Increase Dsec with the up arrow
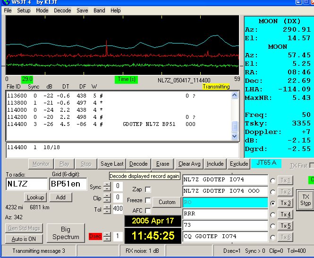 pos(107,233)
